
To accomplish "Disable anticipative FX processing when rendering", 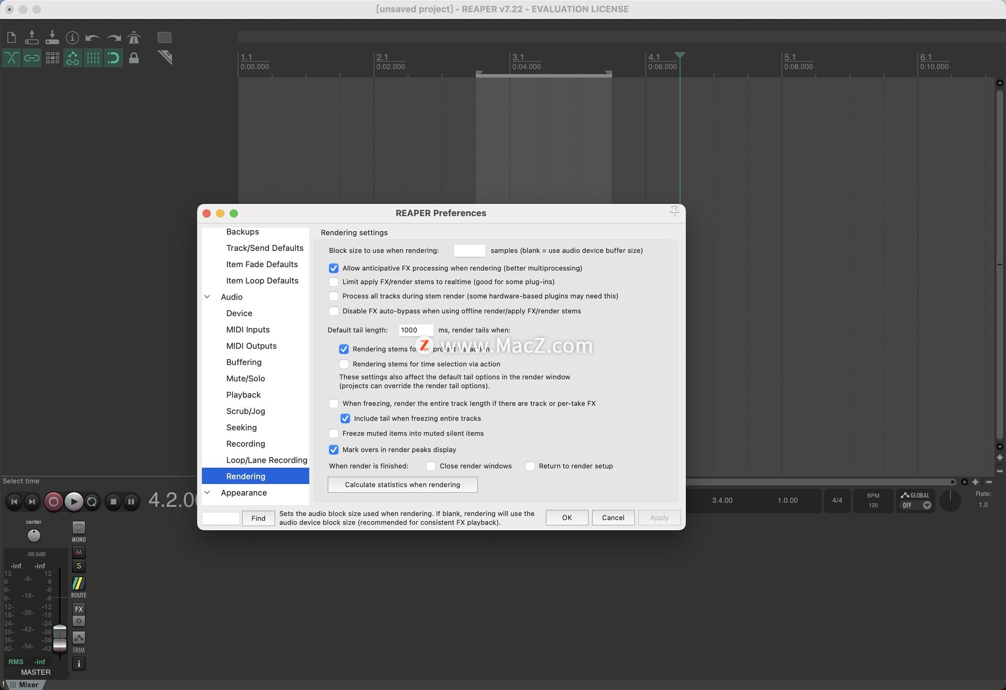I will (334, 268).
